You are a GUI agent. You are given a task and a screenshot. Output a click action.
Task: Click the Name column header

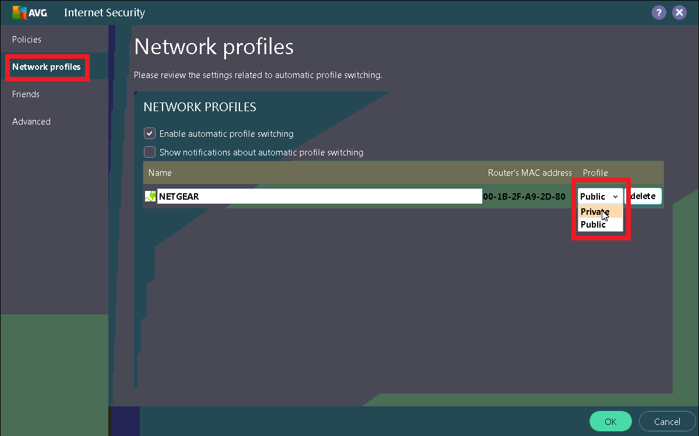pos(160,173)
